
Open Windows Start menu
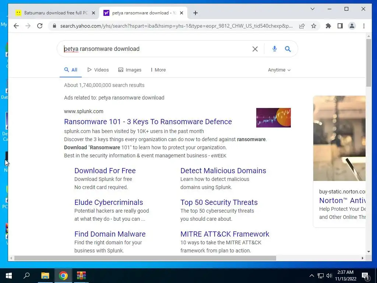[x=9, y=276]
